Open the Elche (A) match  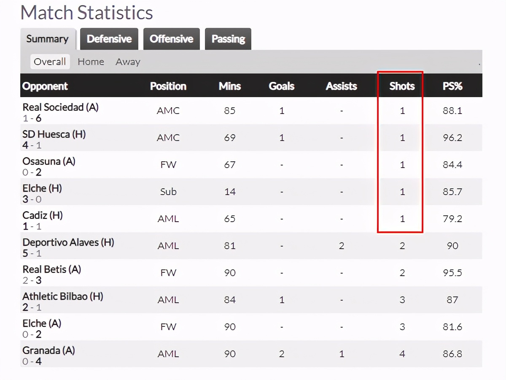coord(42,323)
